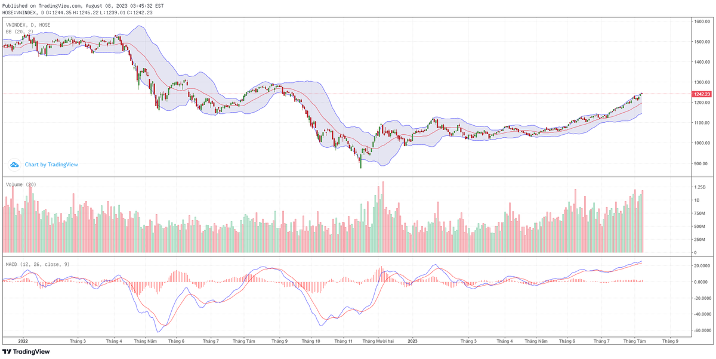Click the 1600.00 price scale label
Image resolution: width=716 pixels, height=359 pixels.
click(701, 21)
